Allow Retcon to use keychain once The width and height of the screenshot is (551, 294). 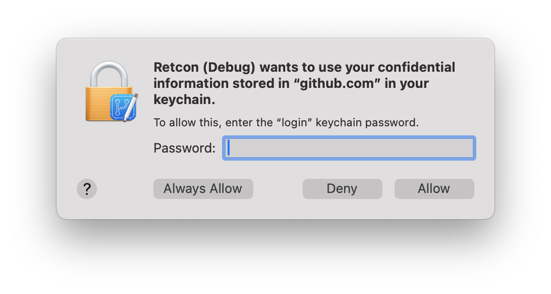(434, 189)
